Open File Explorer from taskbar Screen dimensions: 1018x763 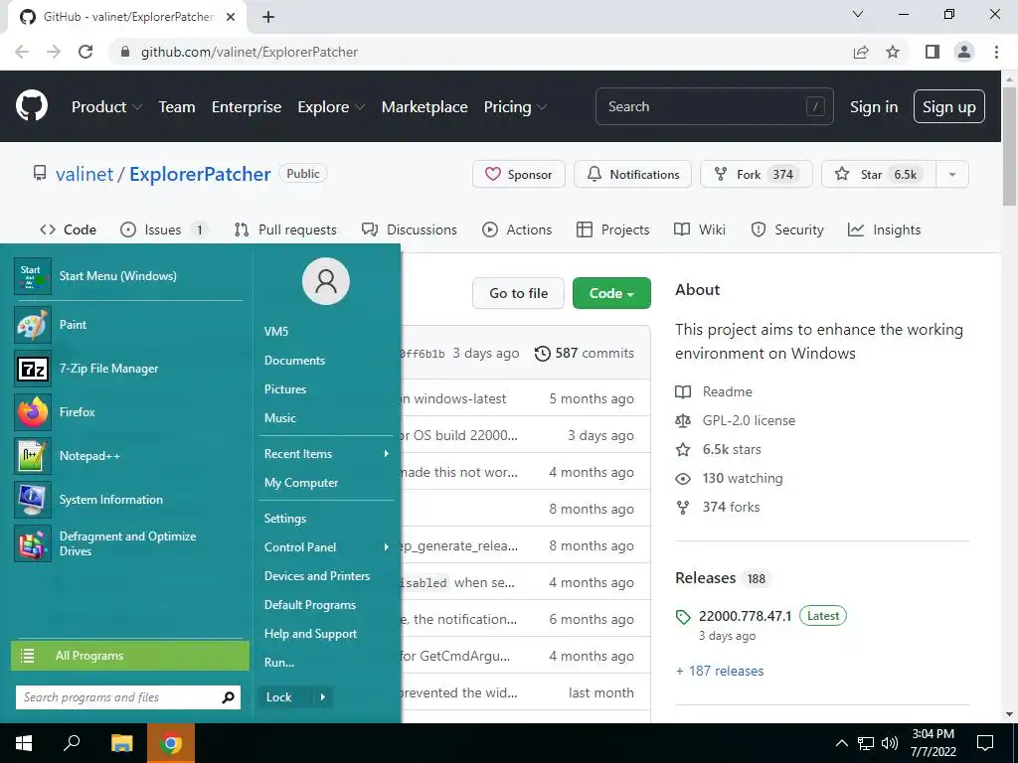[121, 743]
